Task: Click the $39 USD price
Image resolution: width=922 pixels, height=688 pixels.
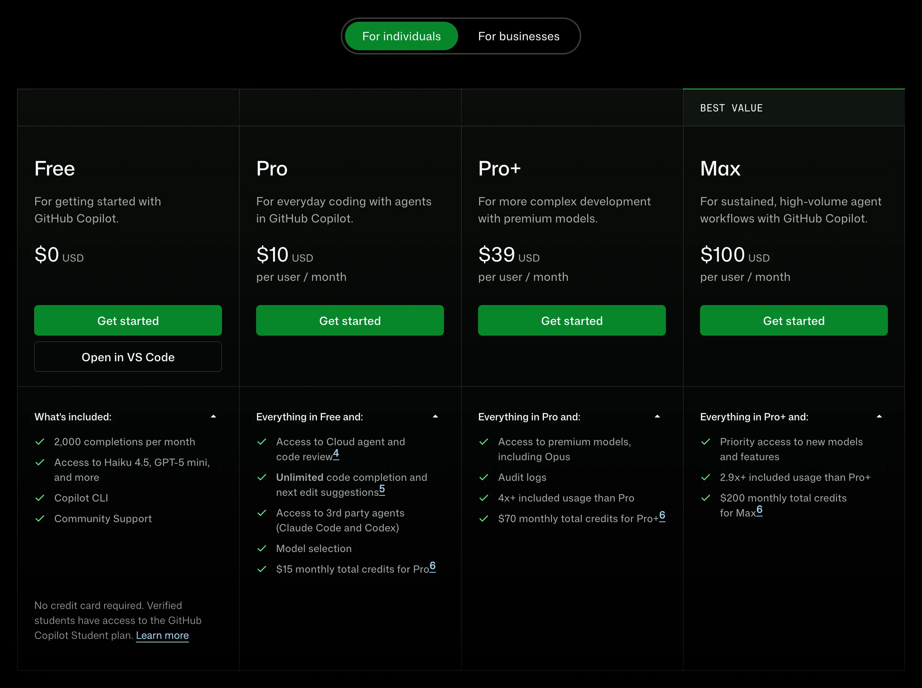Action: click(x=509, y=255)
